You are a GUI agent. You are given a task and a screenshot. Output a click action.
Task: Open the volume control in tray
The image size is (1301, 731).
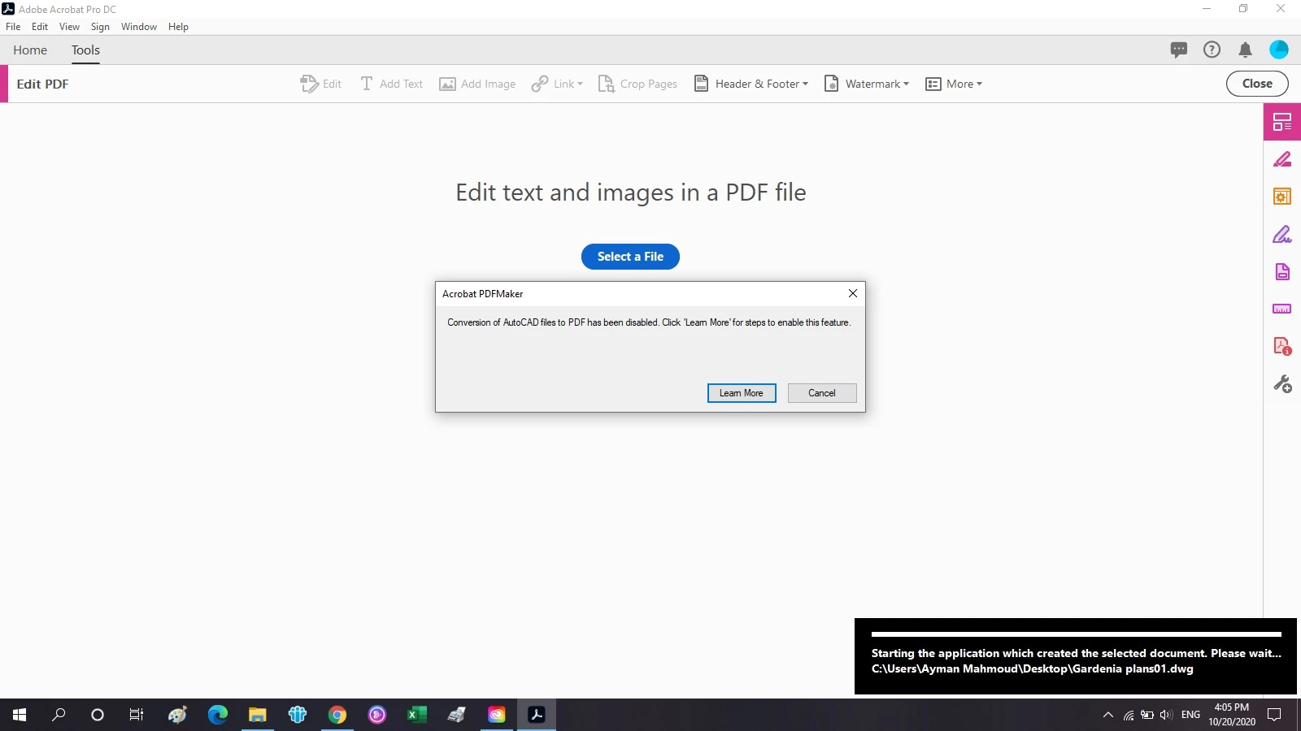[x=1166, y=715]
